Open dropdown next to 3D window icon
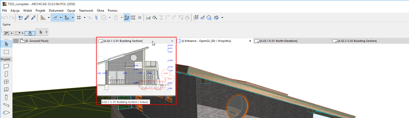Screen dimensions: 409x118 222,18
